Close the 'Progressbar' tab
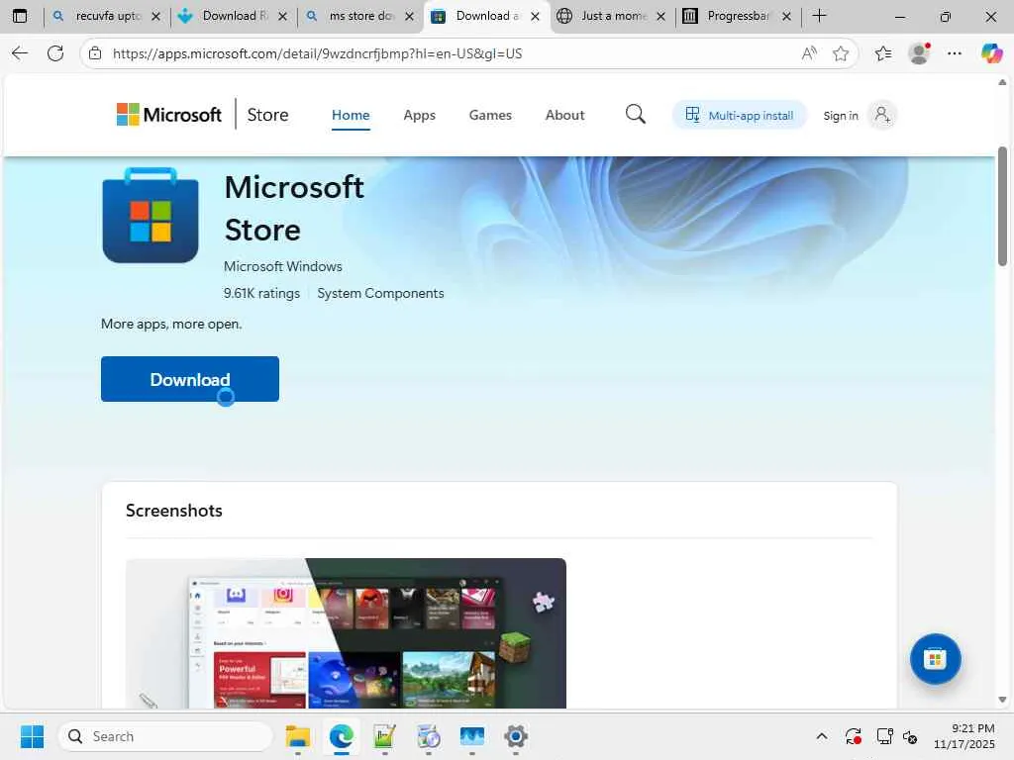 point(786,16)
